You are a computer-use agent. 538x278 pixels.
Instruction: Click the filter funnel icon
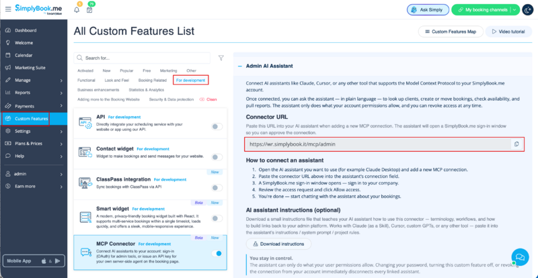(221, 58)
